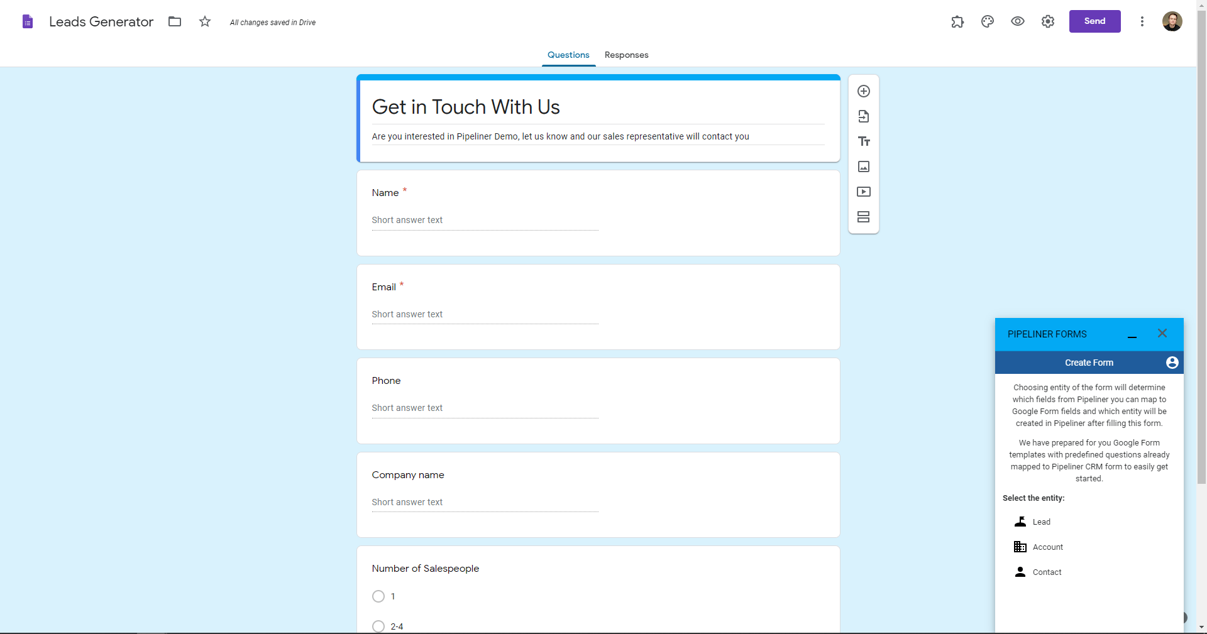Star the Leads Generator form
1207x634 pixels.
(205, 21)
